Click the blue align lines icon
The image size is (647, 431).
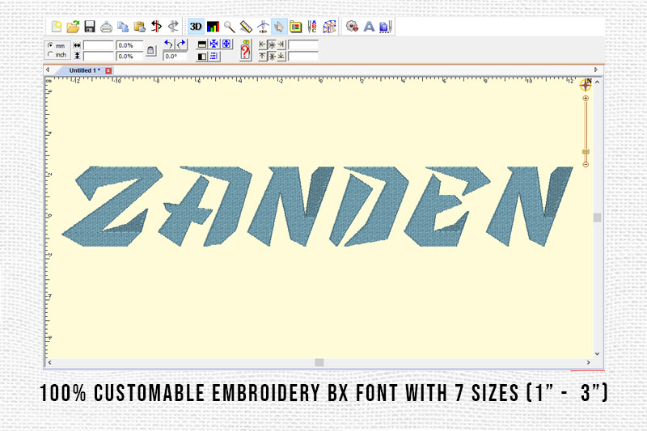click(x=214, y=56)
